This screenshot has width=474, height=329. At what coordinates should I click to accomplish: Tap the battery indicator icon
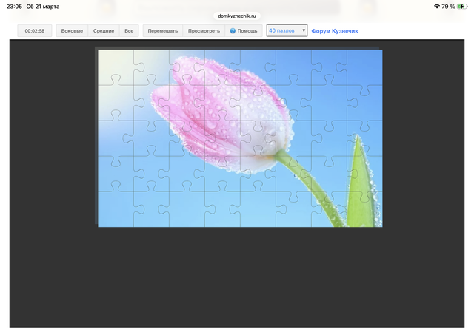point(463,7)
